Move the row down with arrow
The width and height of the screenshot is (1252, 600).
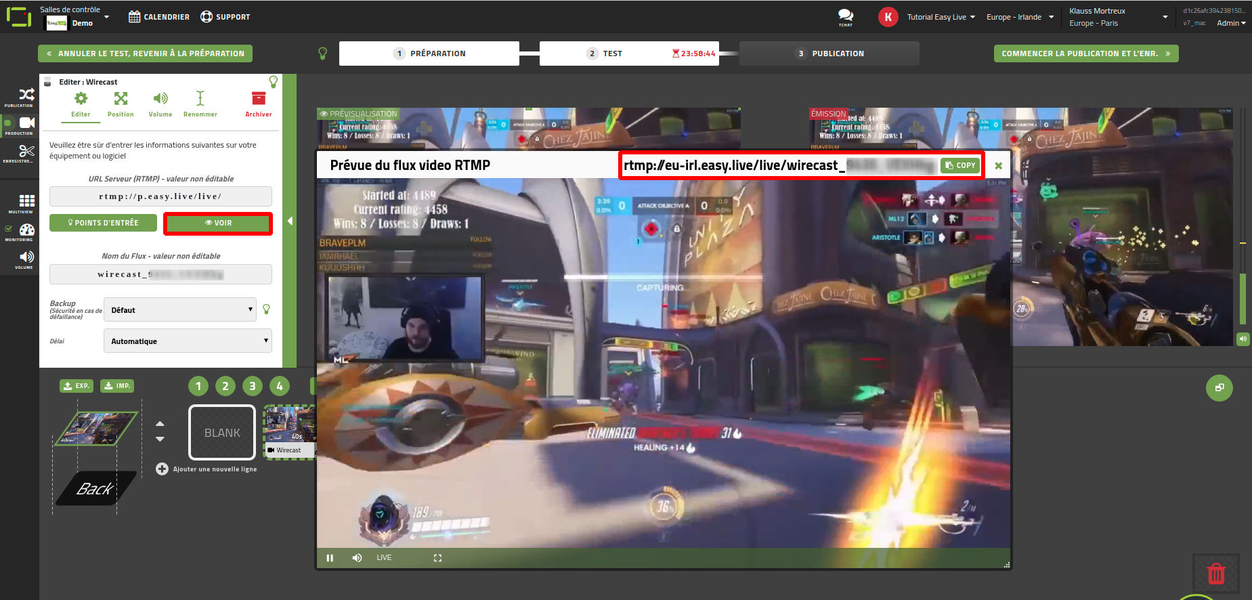pos(160,440)
